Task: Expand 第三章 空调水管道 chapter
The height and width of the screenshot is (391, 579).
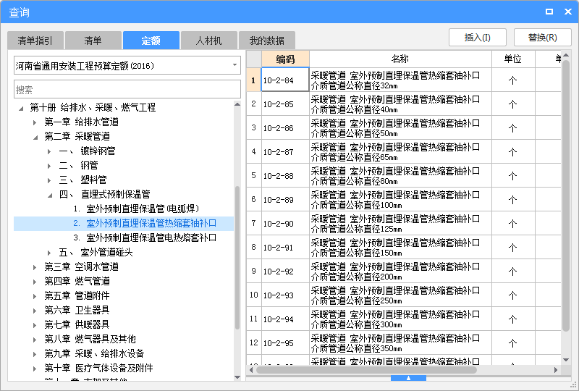Action: (x=35, y=267)
